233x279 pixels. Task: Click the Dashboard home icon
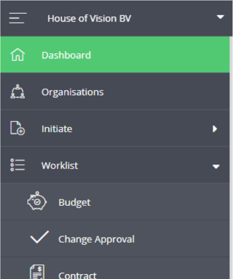click(17, 55)
